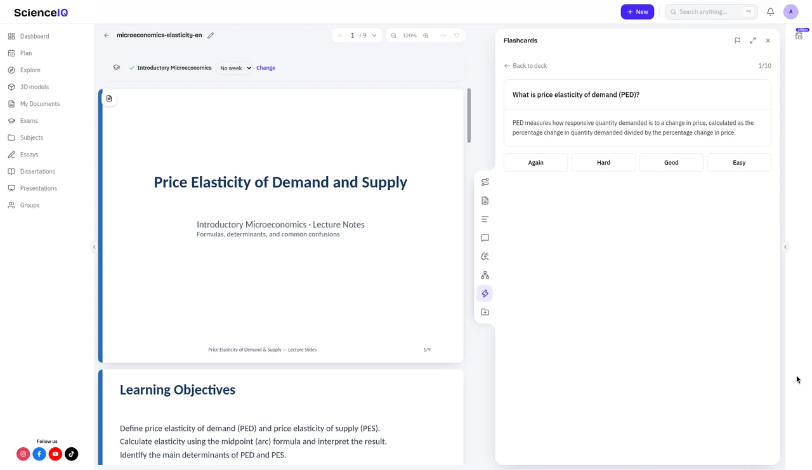Open the Instagram follow icon

point(23,454)
